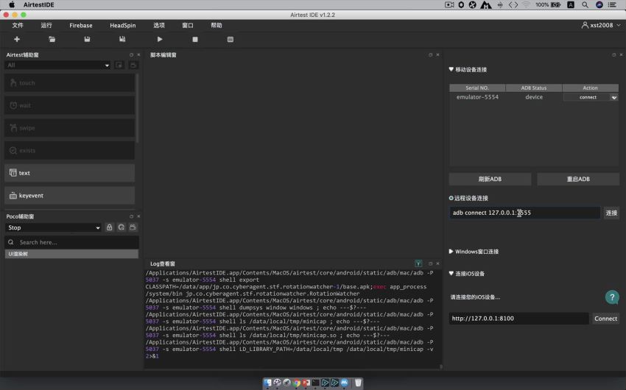
Task: Open the HeadSpin menu
Action: (x=122, y=25)
